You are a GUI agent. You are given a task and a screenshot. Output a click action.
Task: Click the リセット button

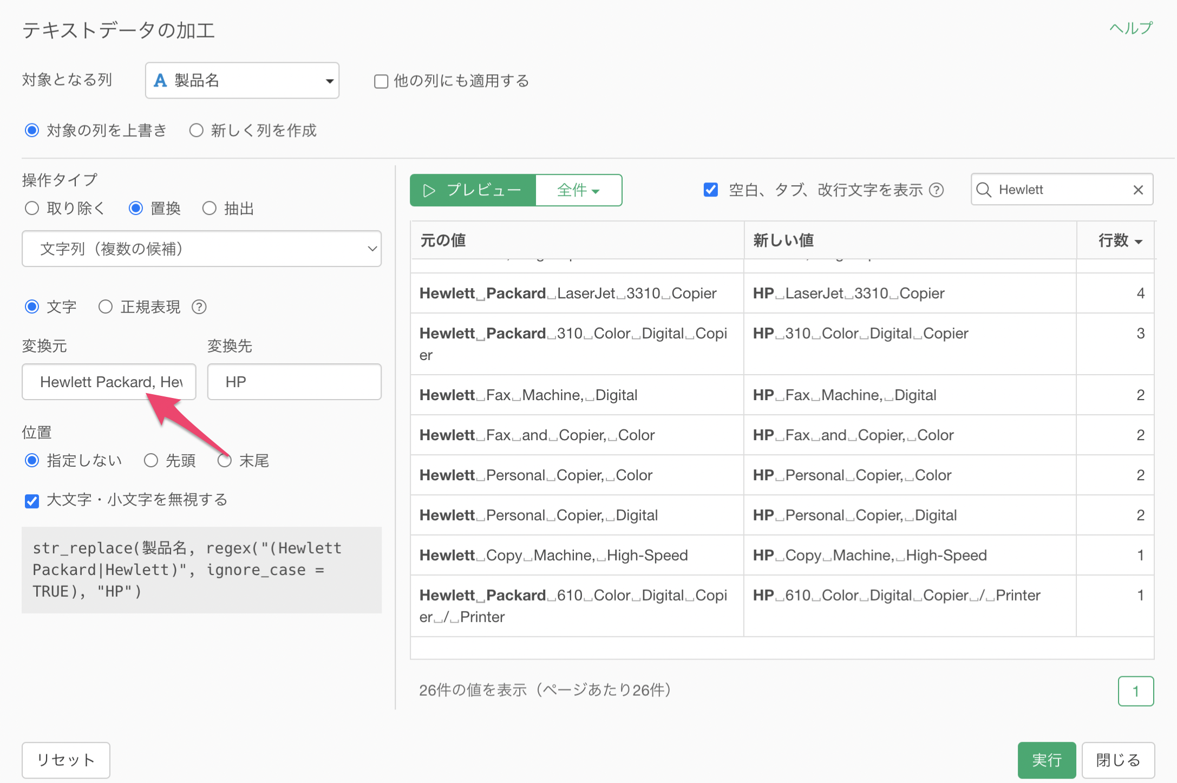click(x=66, y=760)
